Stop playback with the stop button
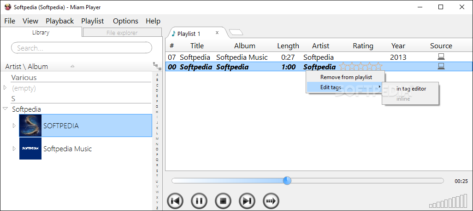473x211 pixels. [x=223, y=201]
